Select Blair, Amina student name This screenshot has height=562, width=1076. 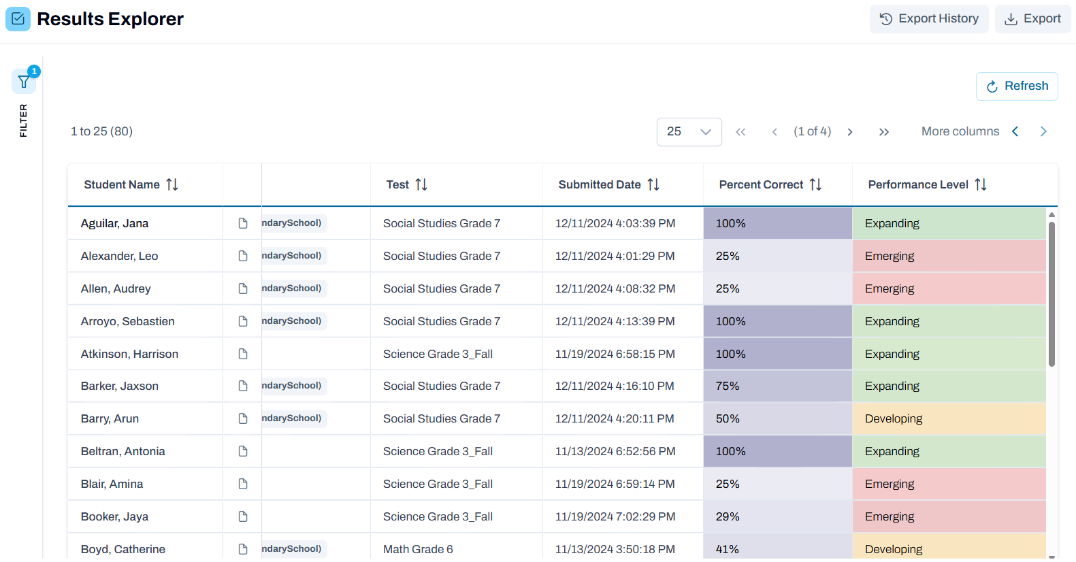coord(112,484)
